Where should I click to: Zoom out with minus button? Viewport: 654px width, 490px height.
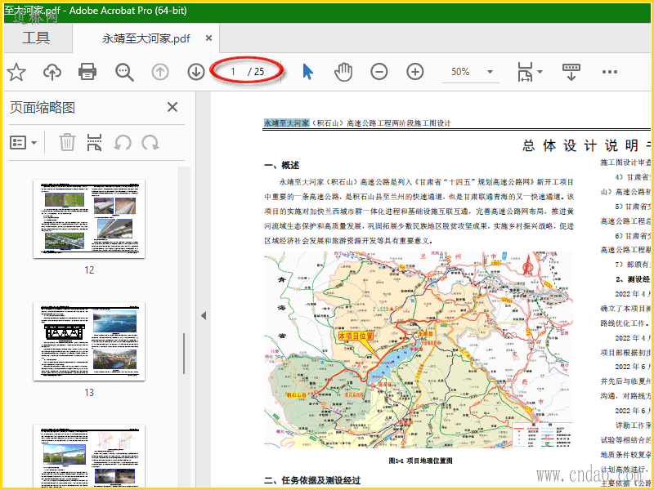coord(379,72)
